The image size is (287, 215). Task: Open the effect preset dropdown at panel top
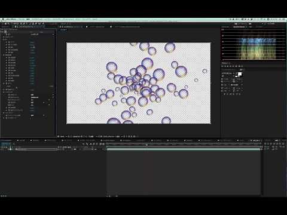42,35
